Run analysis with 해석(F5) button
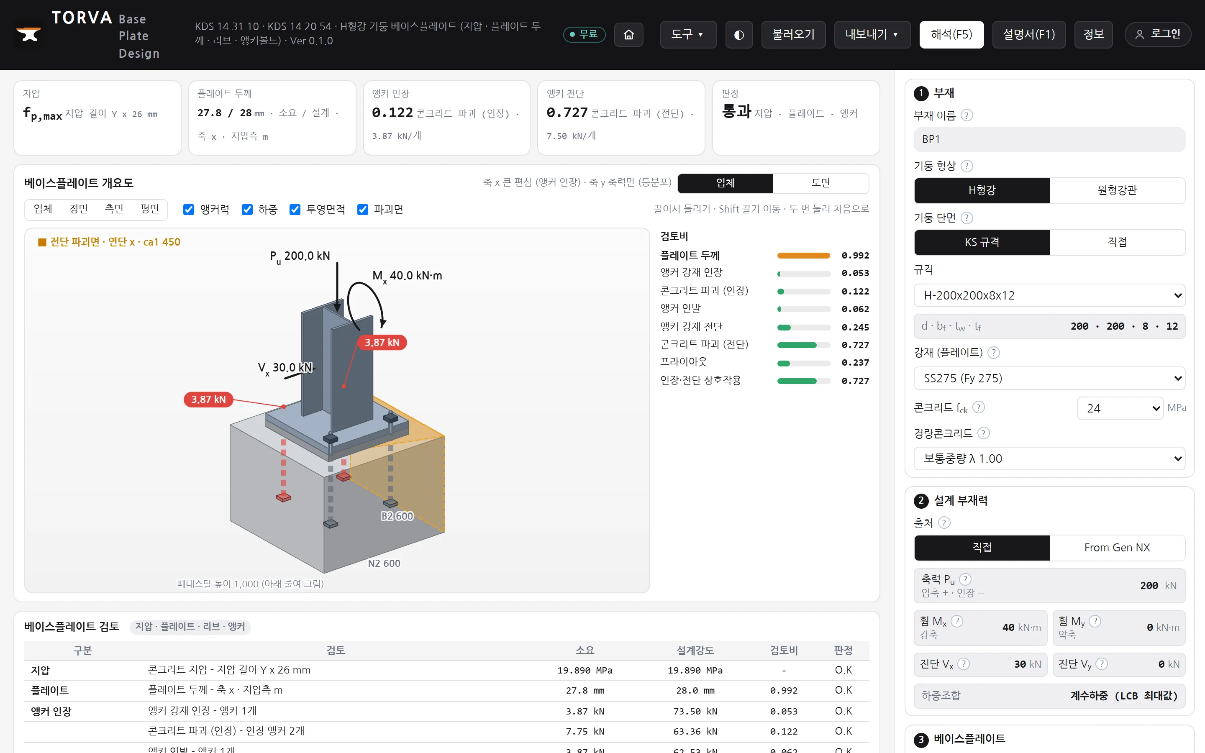 coord(951,34)
